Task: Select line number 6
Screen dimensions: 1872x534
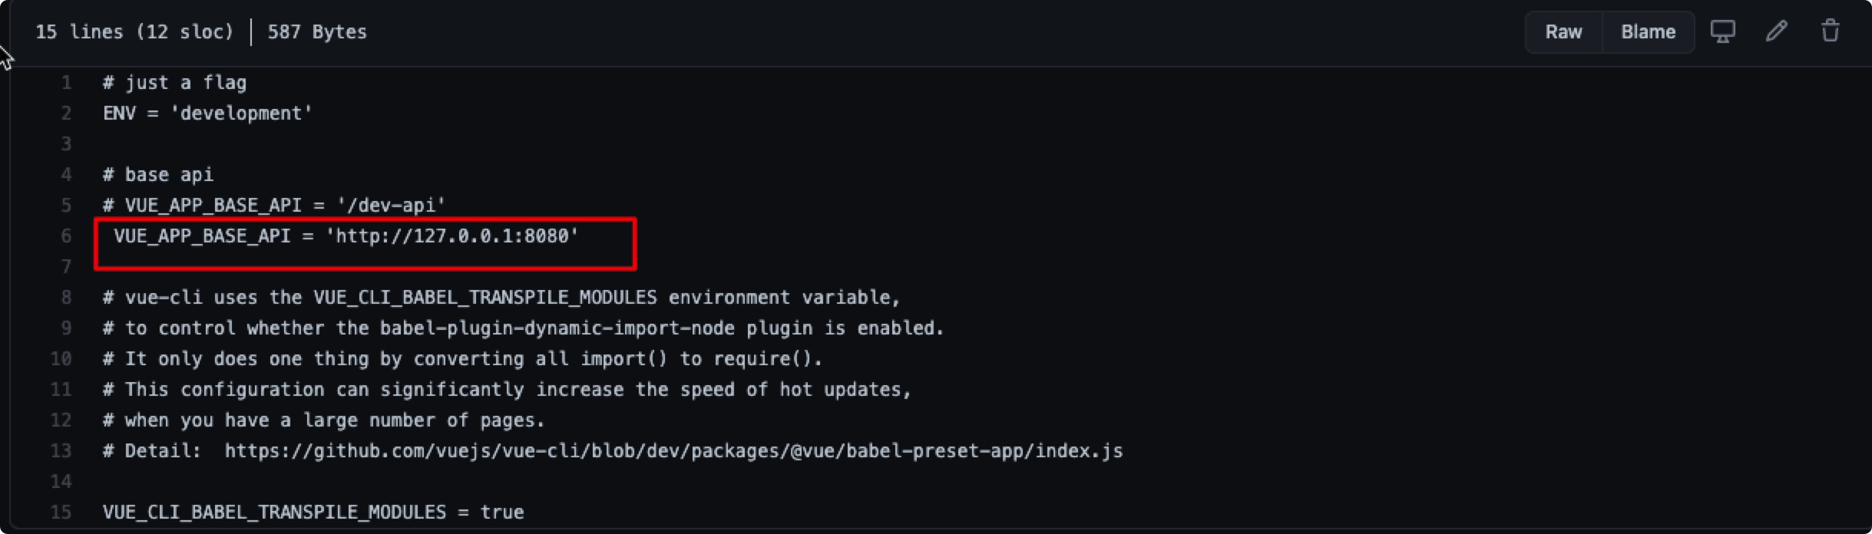Action: click(66, 236)
